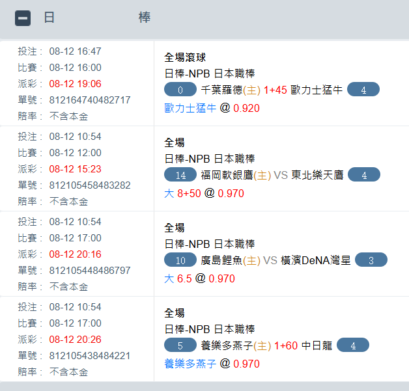Click the 大 8+50 bet selection
This screenshot has height=391, width=409.
183,193
